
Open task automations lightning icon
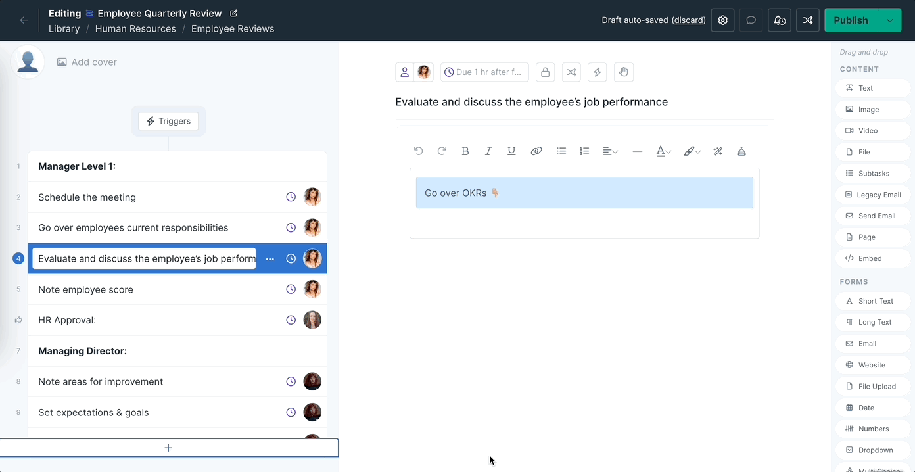point(598,72)
